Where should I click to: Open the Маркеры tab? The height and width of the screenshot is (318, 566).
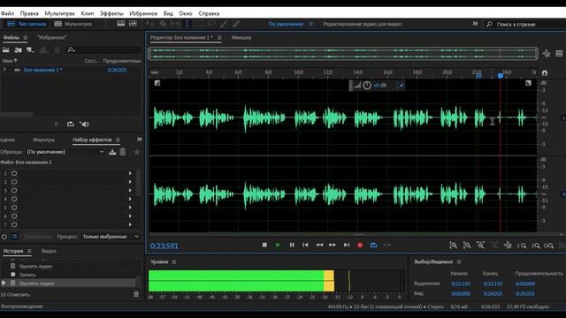[x=43, y=140]
